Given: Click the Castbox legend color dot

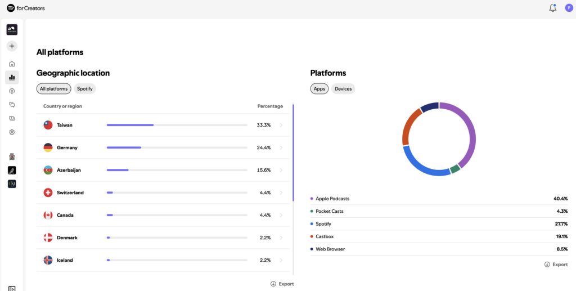Looking at the screenshot, I should click(x=312, y=236).
